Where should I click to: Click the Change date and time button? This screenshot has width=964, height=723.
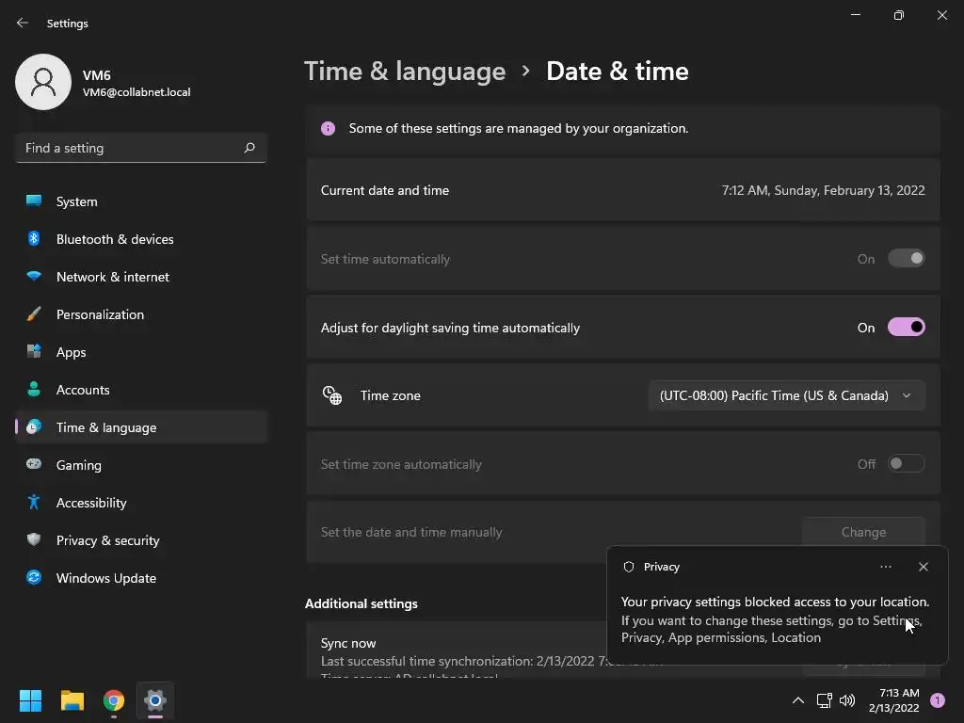pyautogui.click(x=862, y=532)
